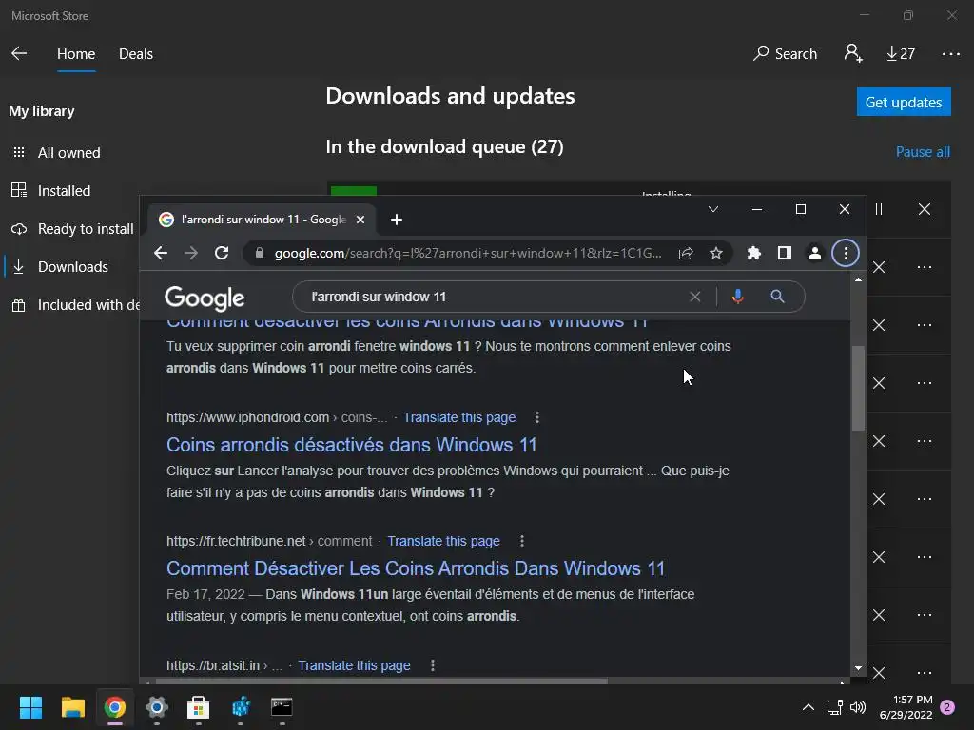
Task: Close the Chrome tab l'arrondi sur window 11
Action: [x=360, y=220]
